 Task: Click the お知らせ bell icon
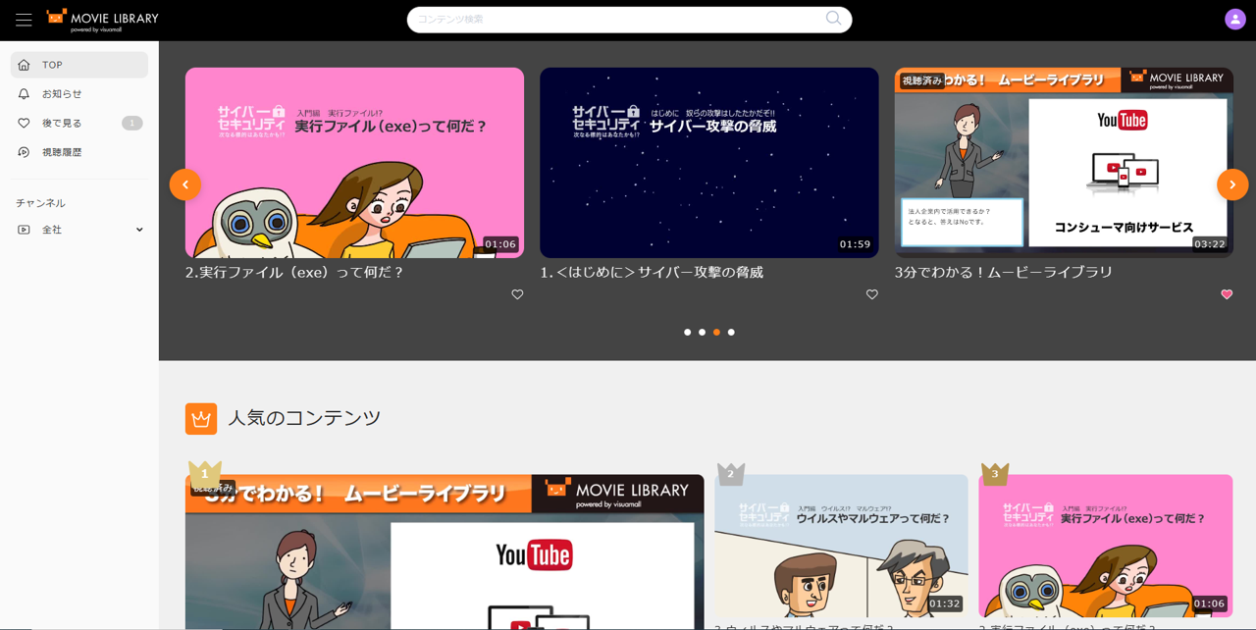coord(24,94)
